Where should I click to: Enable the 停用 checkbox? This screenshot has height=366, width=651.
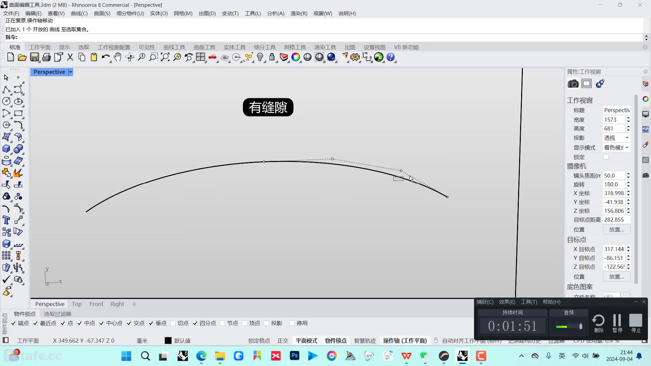[292, 323]
